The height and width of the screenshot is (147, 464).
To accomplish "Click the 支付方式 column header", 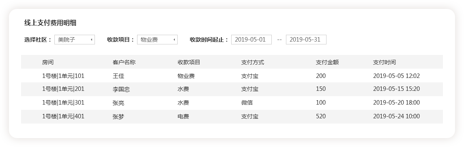I will point(252,62).
